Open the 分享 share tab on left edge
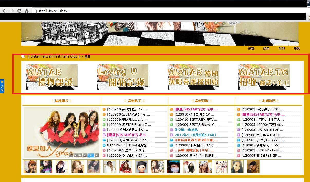Image resolution: width=310 pixels, height=182 pixels. click(2, 86)
